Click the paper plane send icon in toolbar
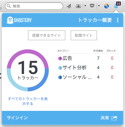 [x=69, y=6]
